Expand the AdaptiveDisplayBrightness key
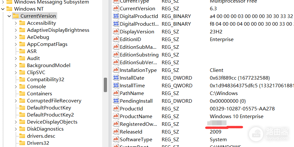 pos(16,30)
